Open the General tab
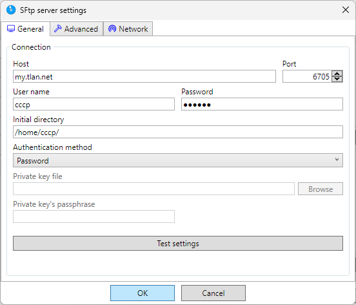The width and height of the screenshot is (356, 305). coord(25,29)
